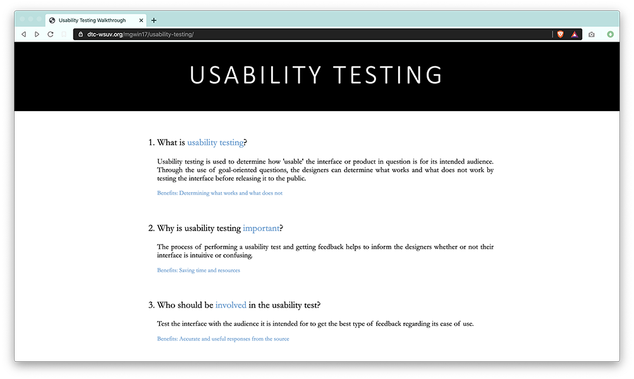Open the 'usability testing' link in question 1

tap(215, 143)
